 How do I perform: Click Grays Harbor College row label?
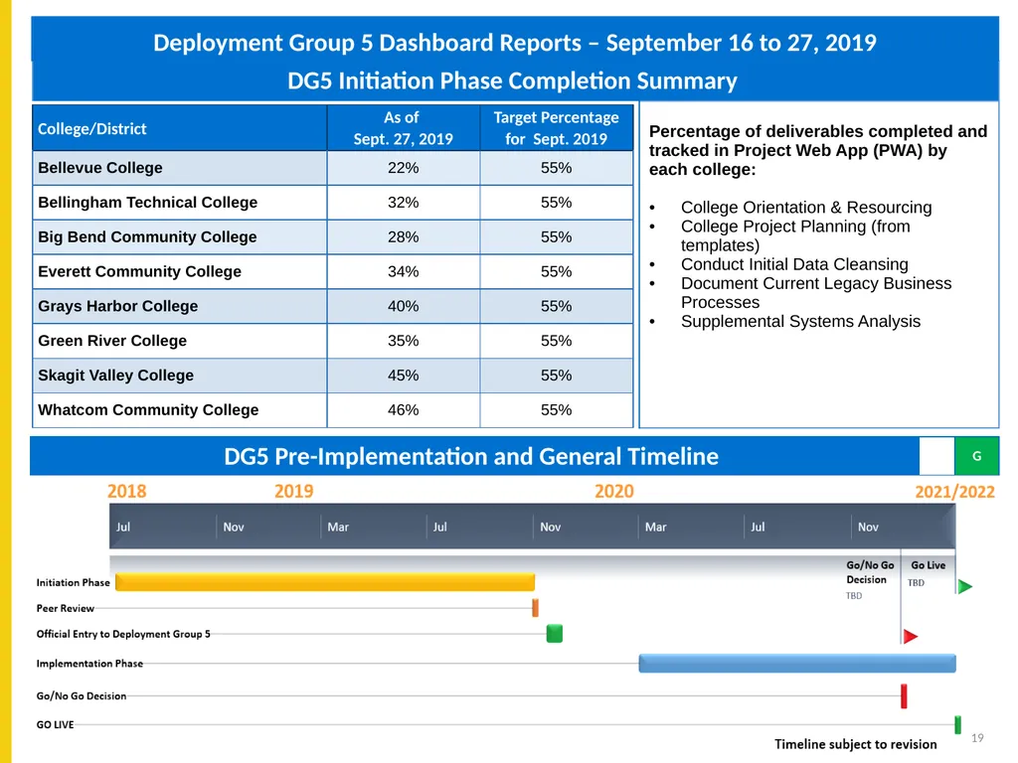coord(117,306)
